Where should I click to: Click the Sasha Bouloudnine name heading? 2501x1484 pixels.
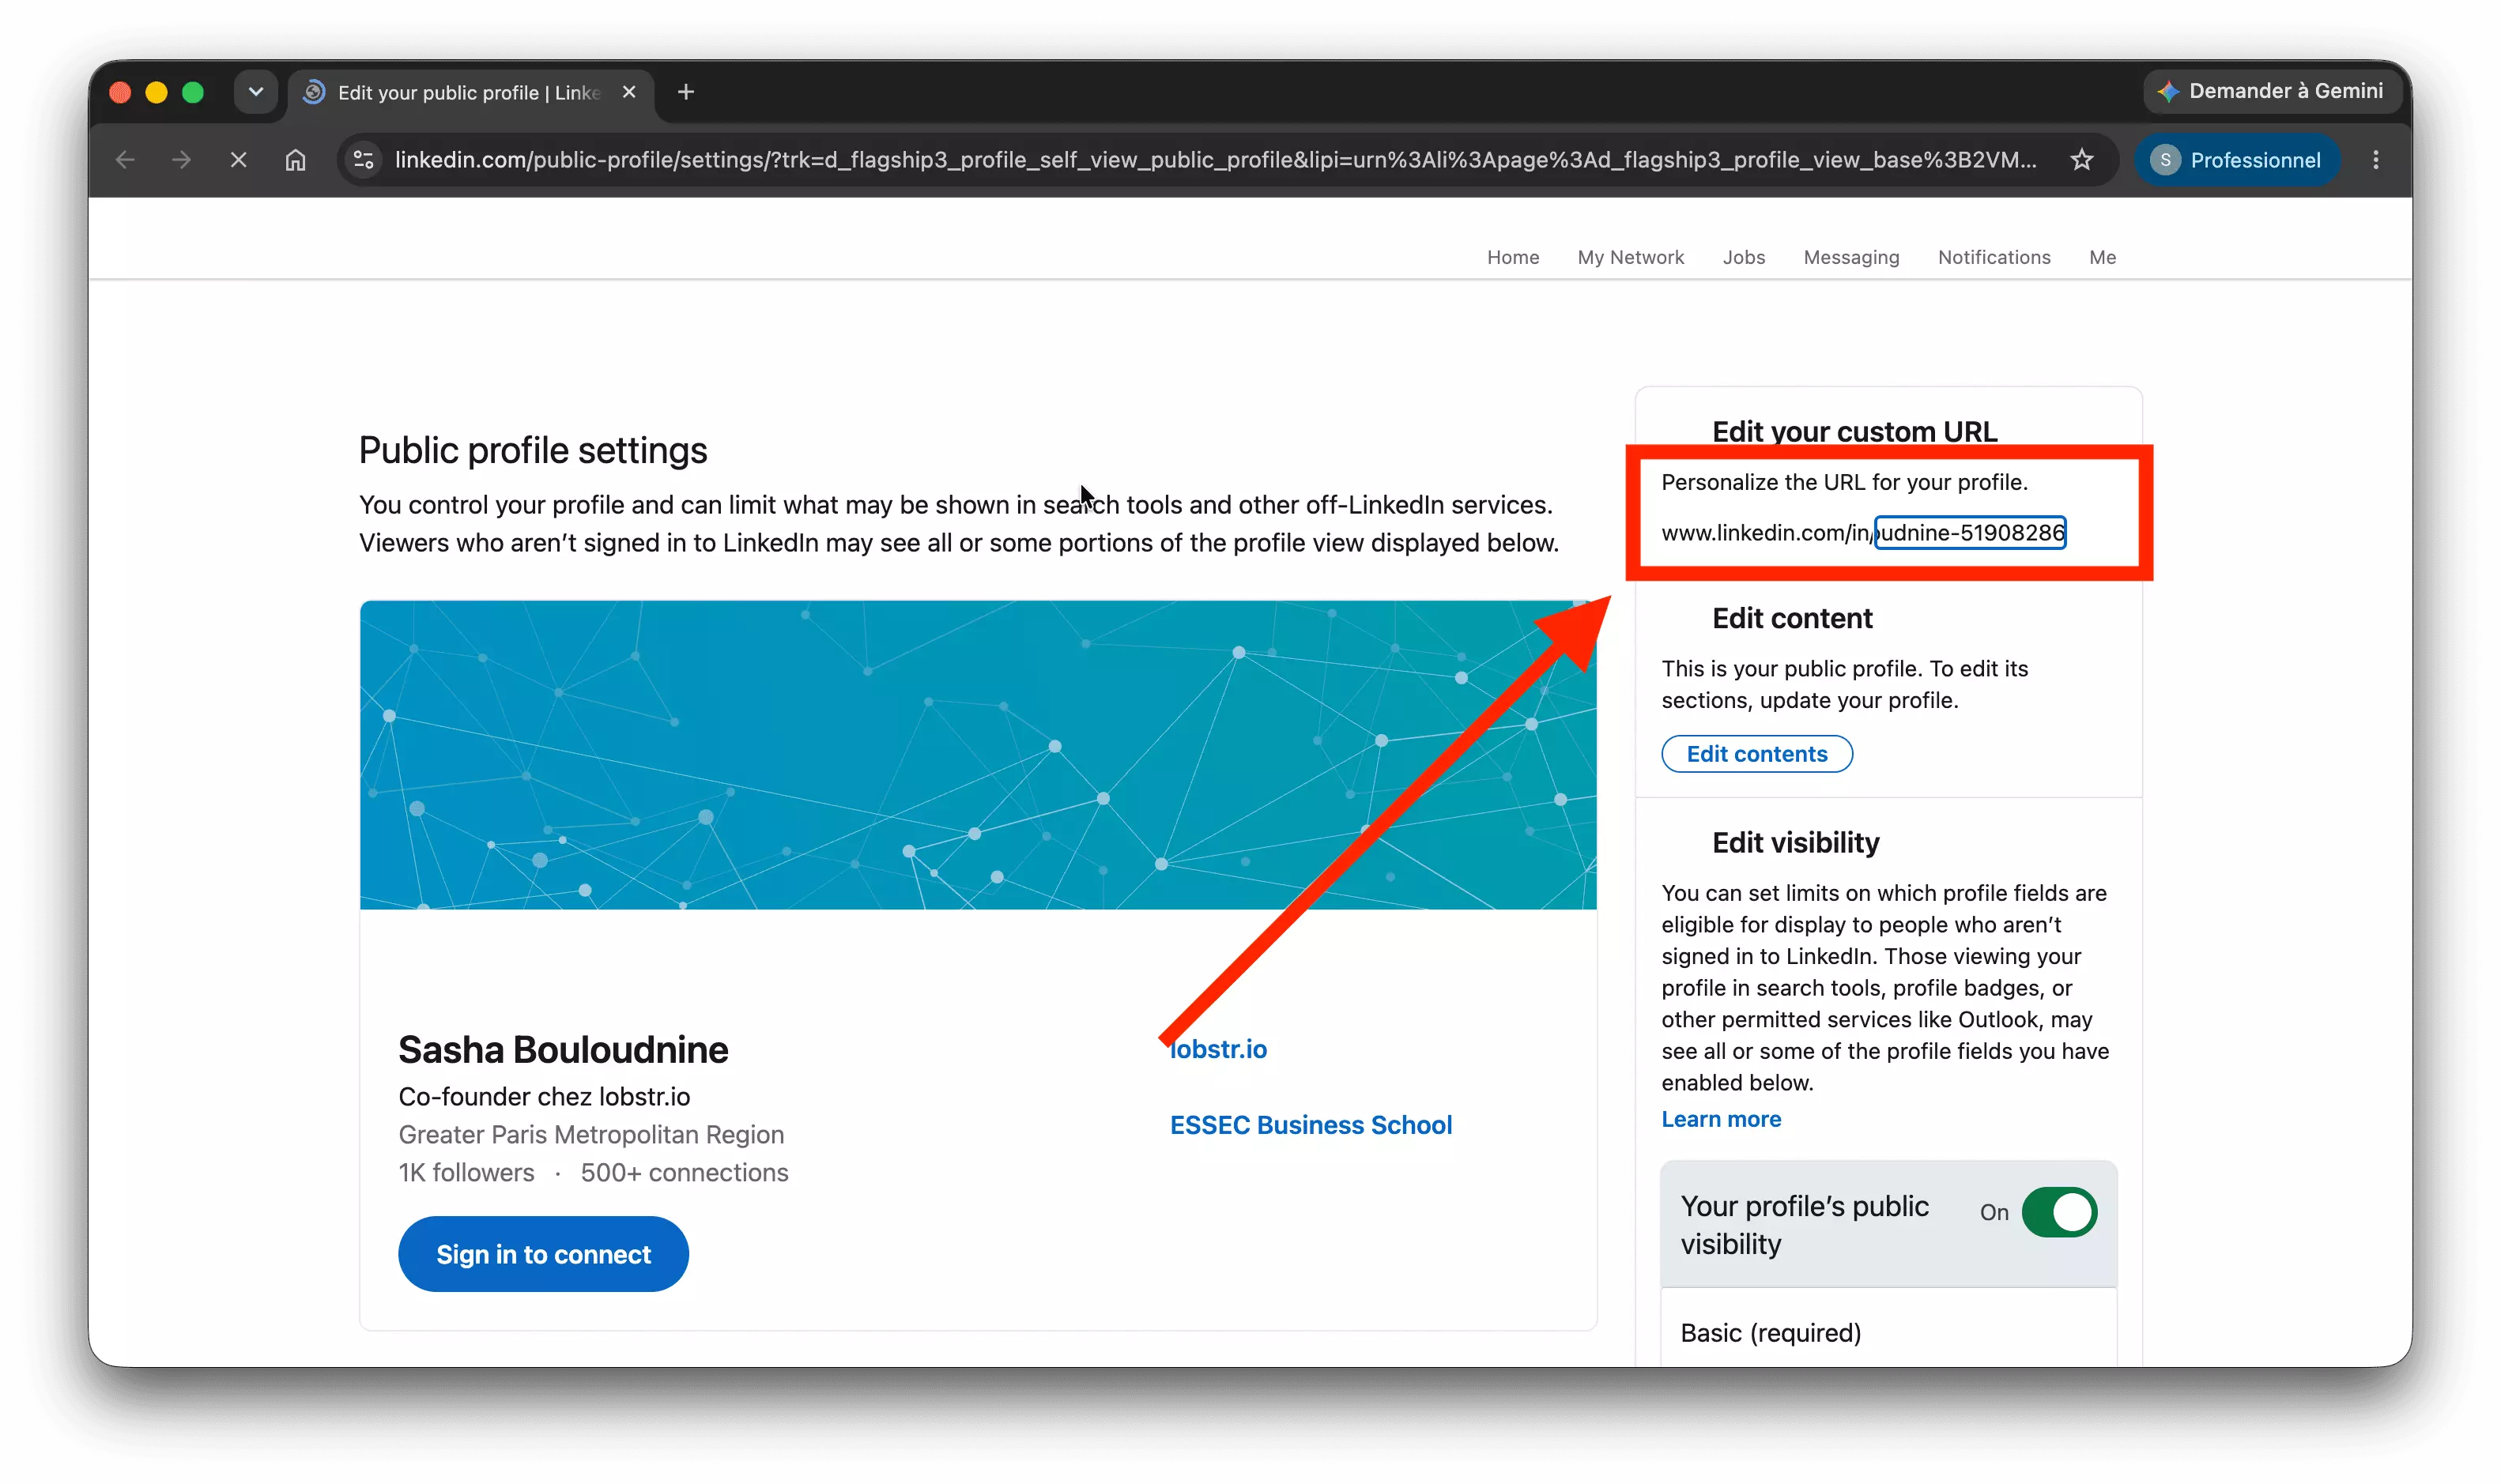[x=563, y=1050]
